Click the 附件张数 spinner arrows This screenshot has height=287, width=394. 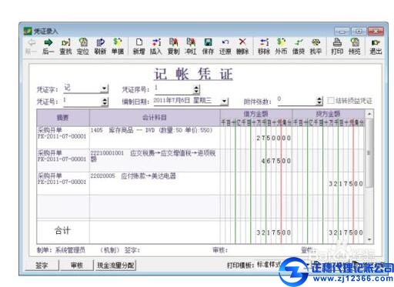tap(319, 101)
